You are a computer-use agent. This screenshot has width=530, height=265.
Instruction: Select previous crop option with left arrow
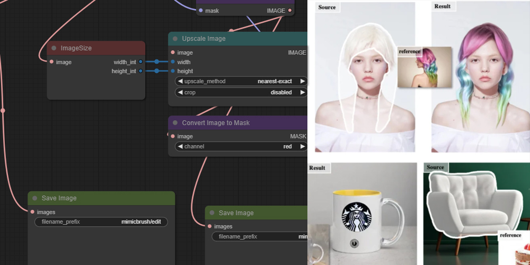pyautogui.click(x=180, y=92)
